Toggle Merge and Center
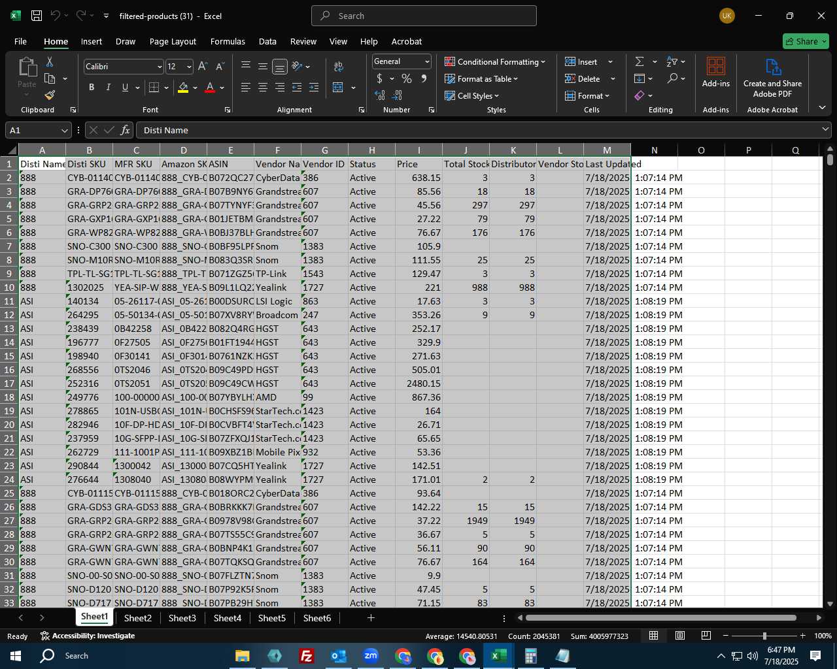 click(x=338, y=88)
